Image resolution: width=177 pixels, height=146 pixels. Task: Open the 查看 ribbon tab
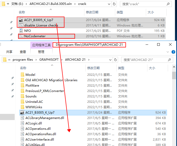pos(23,52)
